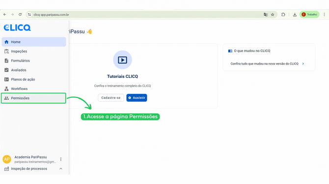Go forward in browser
The width and height of the screenshot is (329, 184).
click(x=12, y=14)
